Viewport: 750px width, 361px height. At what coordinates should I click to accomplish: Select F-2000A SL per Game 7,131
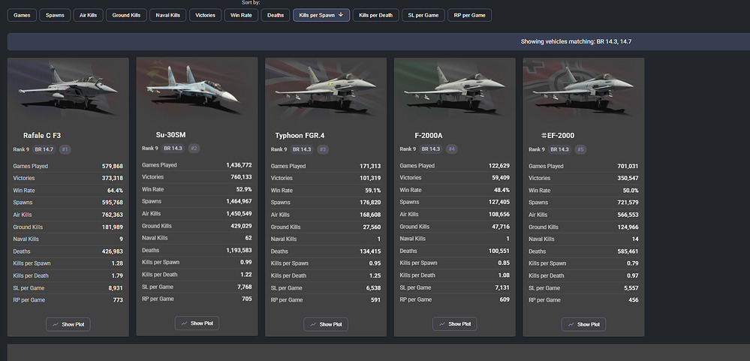[x=502, y=288]
